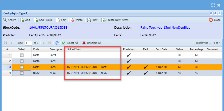This screenshot has width=224, height=111.
Task: Edit the selected row
Action: (61, 20)
